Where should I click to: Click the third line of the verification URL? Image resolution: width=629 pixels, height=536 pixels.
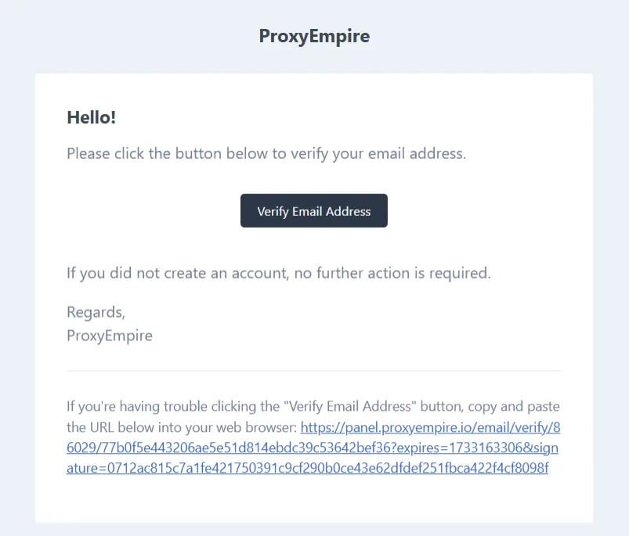(305, 467)
